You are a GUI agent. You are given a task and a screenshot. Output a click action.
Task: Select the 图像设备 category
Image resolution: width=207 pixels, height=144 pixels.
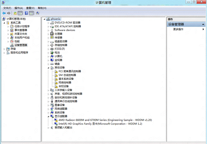click(x=60, y=105)
